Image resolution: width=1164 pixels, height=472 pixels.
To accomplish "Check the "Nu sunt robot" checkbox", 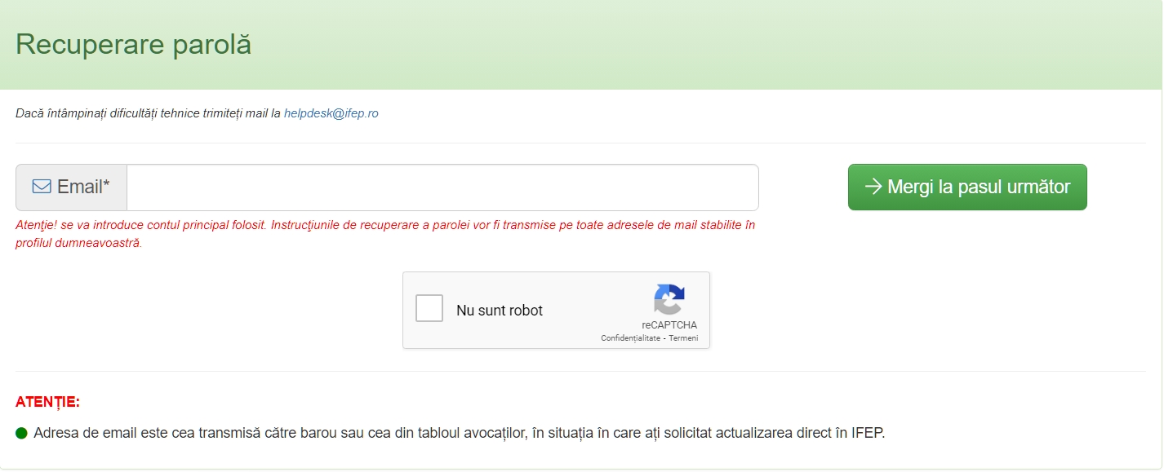I will point(429,310).
